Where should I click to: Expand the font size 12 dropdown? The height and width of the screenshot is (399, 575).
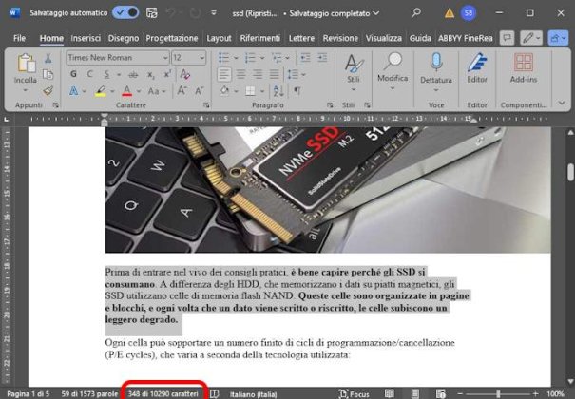201,57
